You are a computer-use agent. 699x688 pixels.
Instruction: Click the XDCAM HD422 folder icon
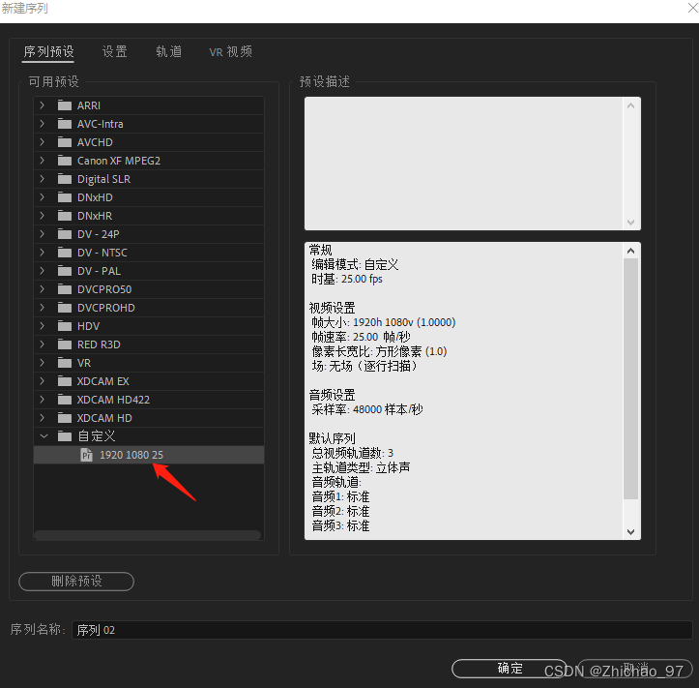(x=65, y=400)
